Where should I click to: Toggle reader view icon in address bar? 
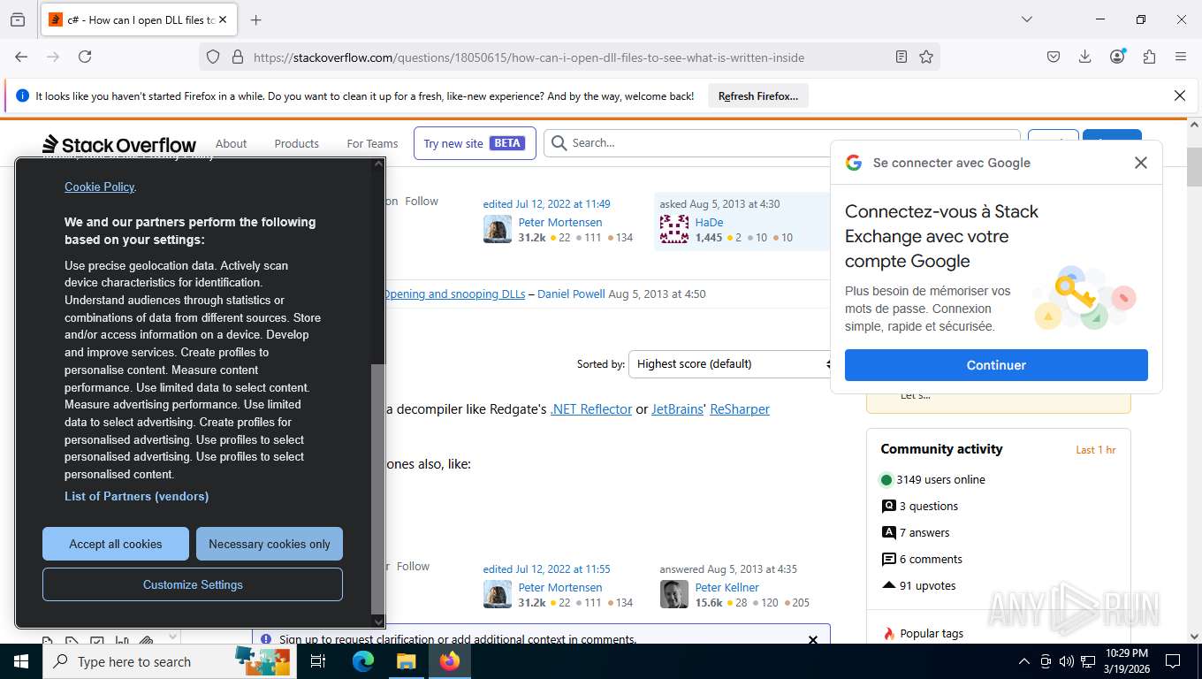click(901, 57)
